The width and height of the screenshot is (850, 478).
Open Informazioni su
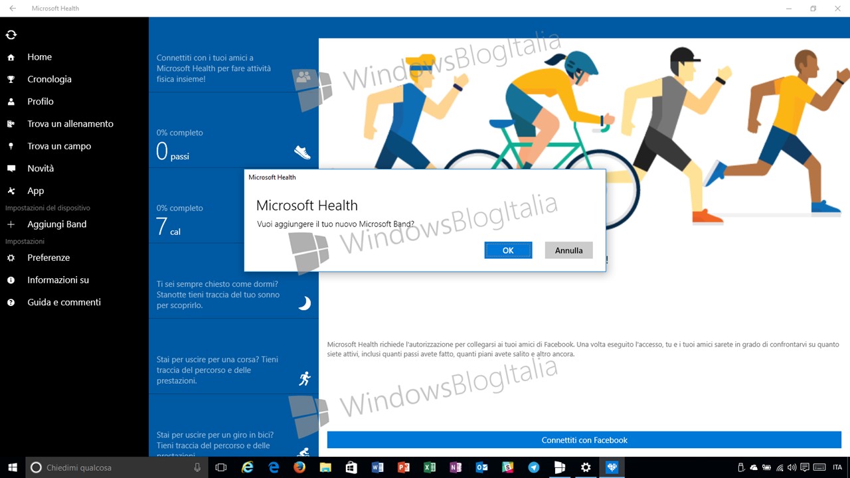coord(58,280)
